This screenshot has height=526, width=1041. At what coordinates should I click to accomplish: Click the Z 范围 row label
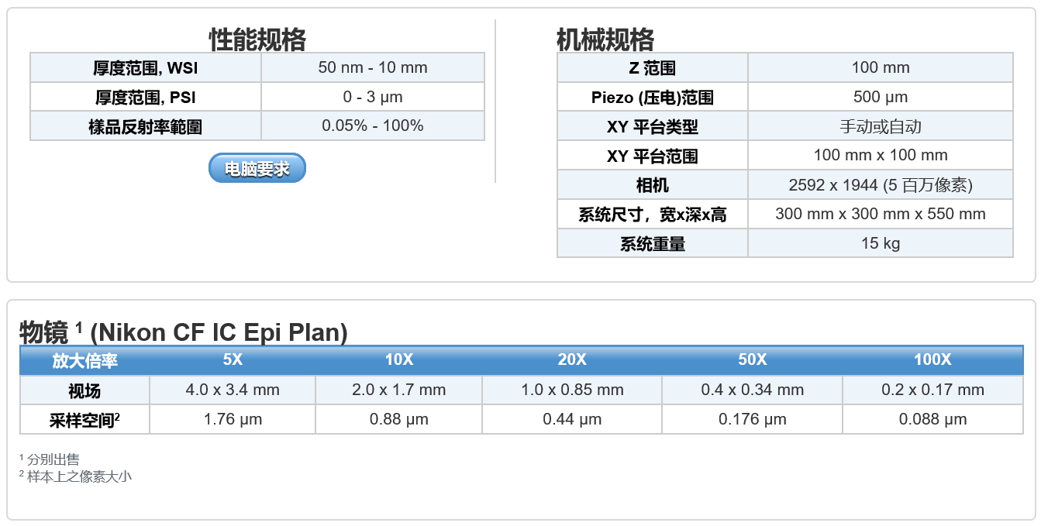[x=652, y=68]
